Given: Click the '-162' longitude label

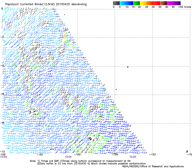Looking at the screenshot, I should (40, 155).
